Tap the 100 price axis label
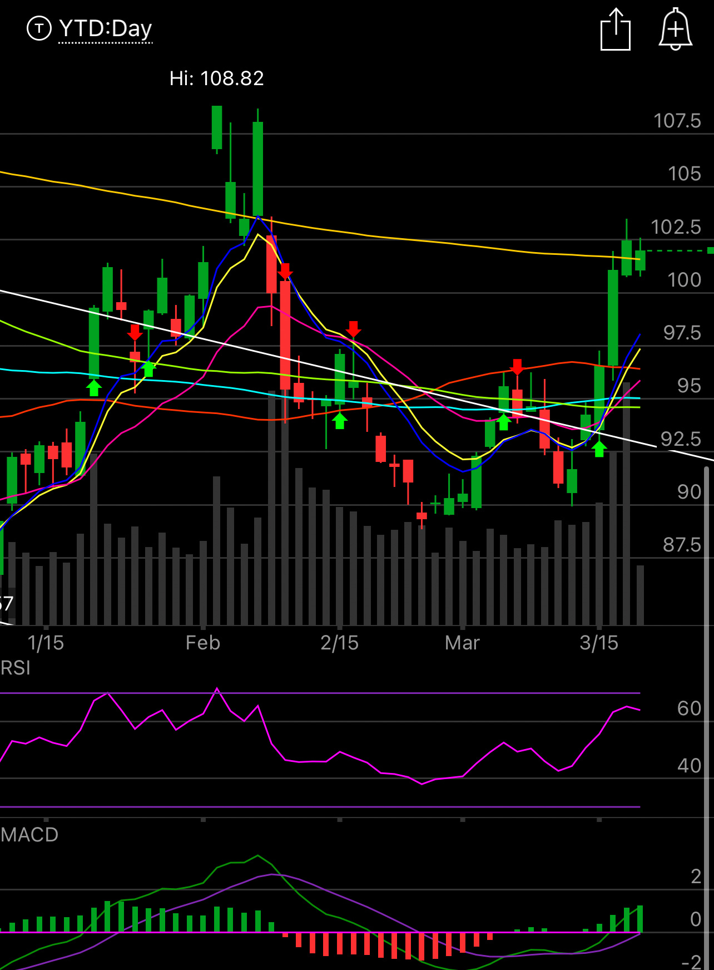The image size is (714, 970). tap(685, 280)
